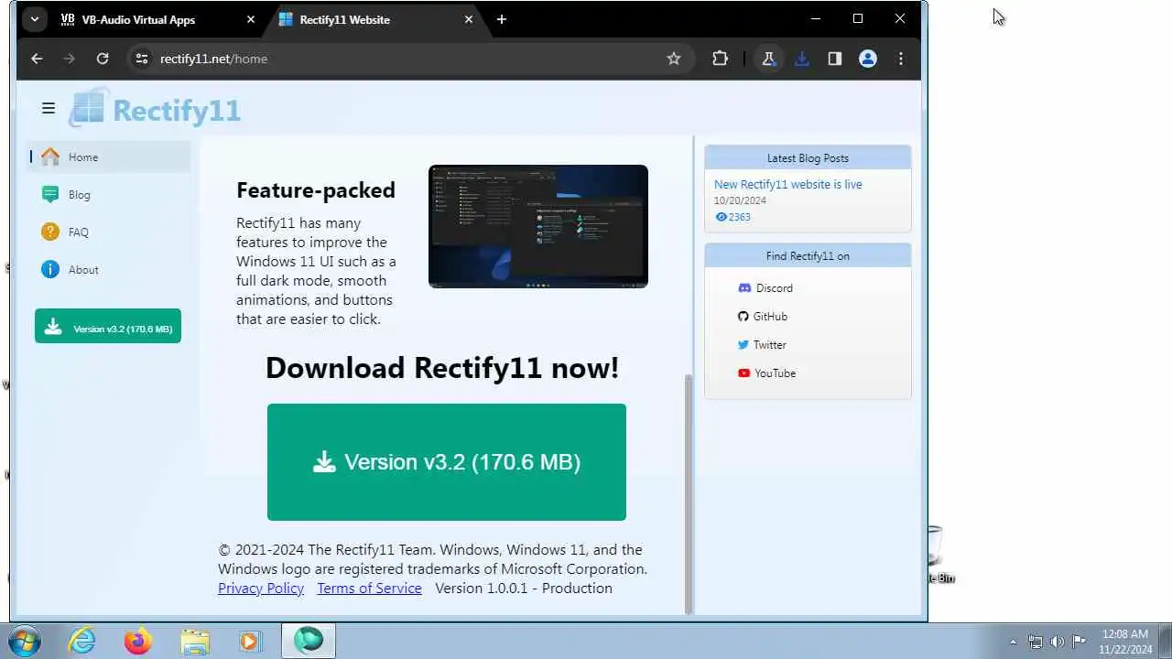Click the GitHub octocat icon
The width and height of the screenshot is (1172, 659).
[x=743, y=317]
